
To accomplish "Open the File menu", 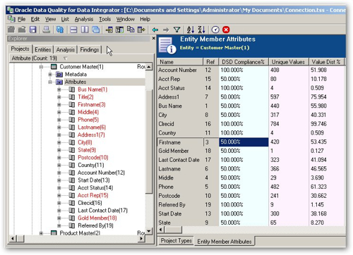I will click(x=21, y=19).
